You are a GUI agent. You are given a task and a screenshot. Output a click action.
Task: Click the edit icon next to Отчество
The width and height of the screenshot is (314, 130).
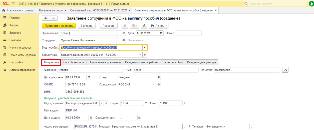(285, 70)
